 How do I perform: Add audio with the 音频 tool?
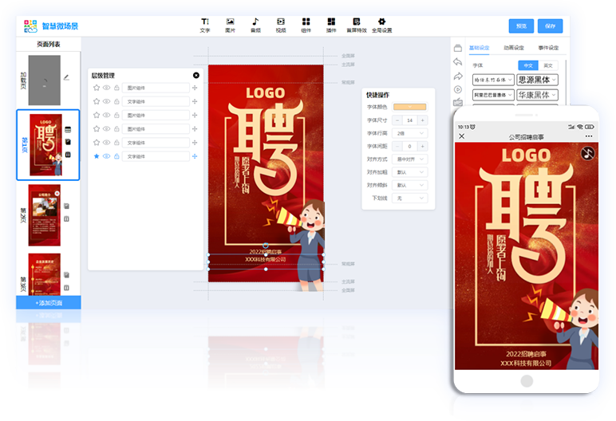click(255, 25)
